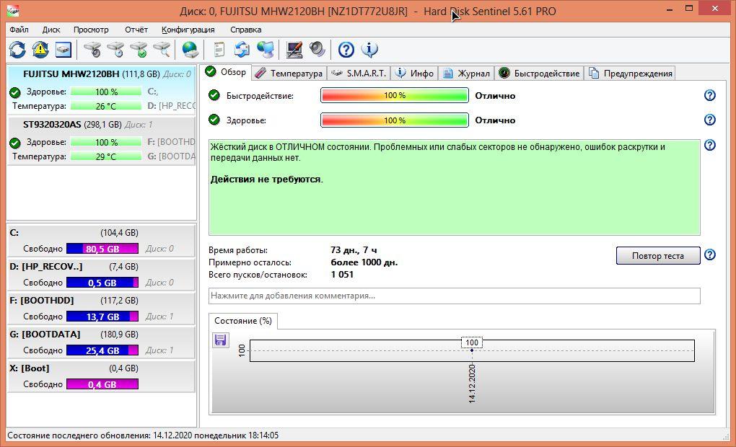Click the D: free space 0,5 GB bar
736x447 pixels.
click(x=102, y=283)
